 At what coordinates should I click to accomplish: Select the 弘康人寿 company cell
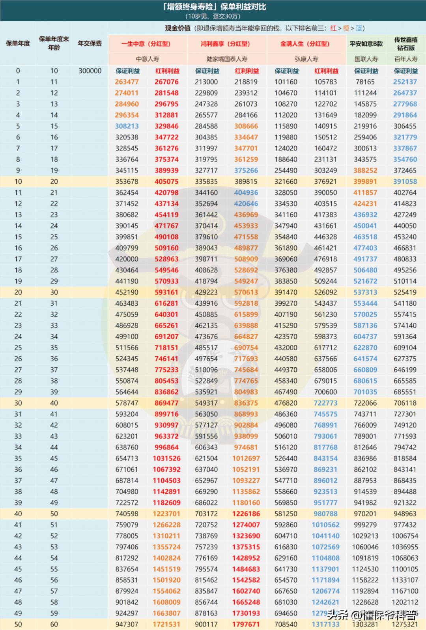[306, 59]
